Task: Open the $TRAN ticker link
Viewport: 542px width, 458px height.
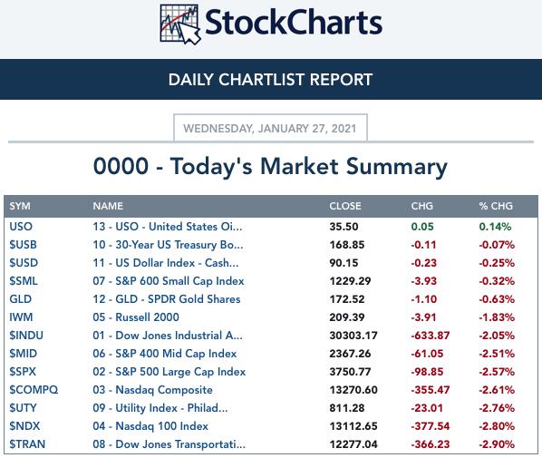Action: click(27, 444)
